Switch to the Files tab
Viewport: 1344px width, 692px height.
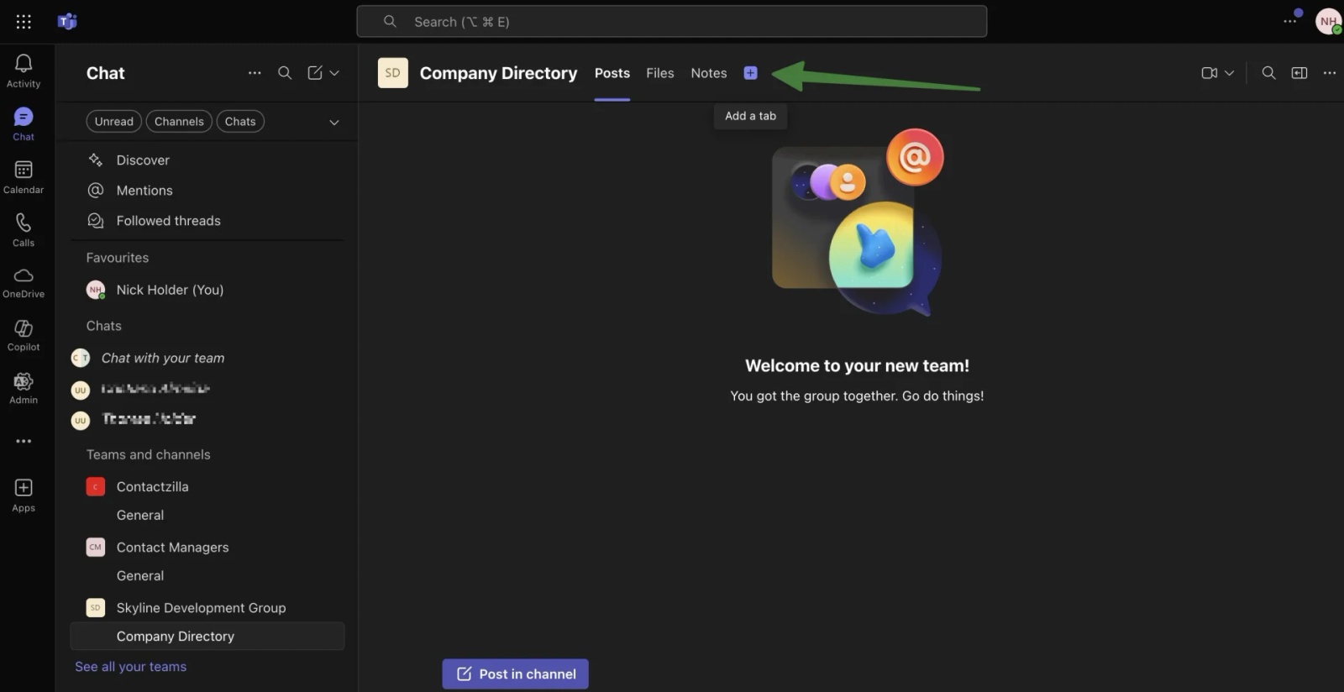pos(660,73)
